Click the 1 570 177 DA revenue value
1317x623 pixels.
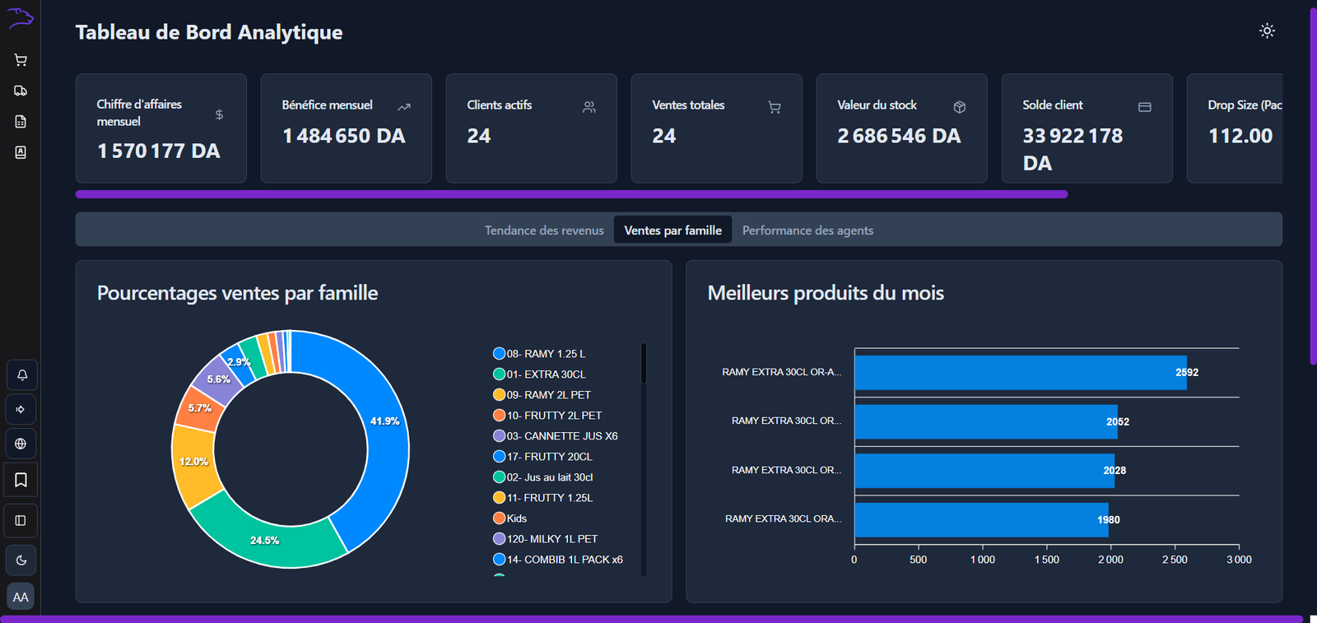click(159, 151)
